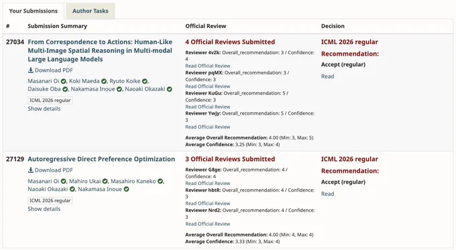Read Official Review from Reviewer KuGu
The image size is (456, 250).
click(x=208, y=107)
